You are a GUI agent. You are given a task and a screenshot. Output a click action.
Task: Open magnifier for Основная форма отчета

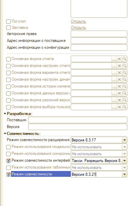(x=124, y=59)
